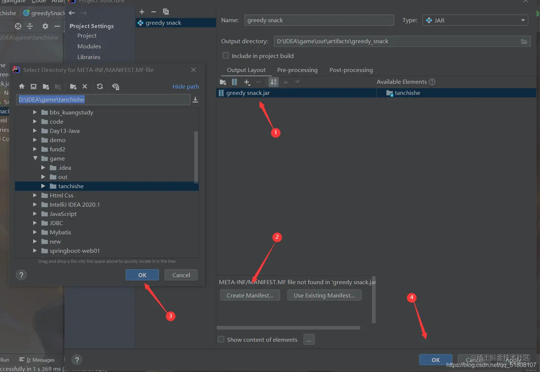Browse for output directory folder icon
Viewport: 540px width, 372px height.
click(524, 41)
